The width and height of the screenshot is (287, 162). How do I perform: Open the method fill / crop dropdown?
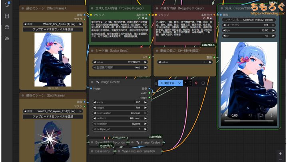[120, 119]
